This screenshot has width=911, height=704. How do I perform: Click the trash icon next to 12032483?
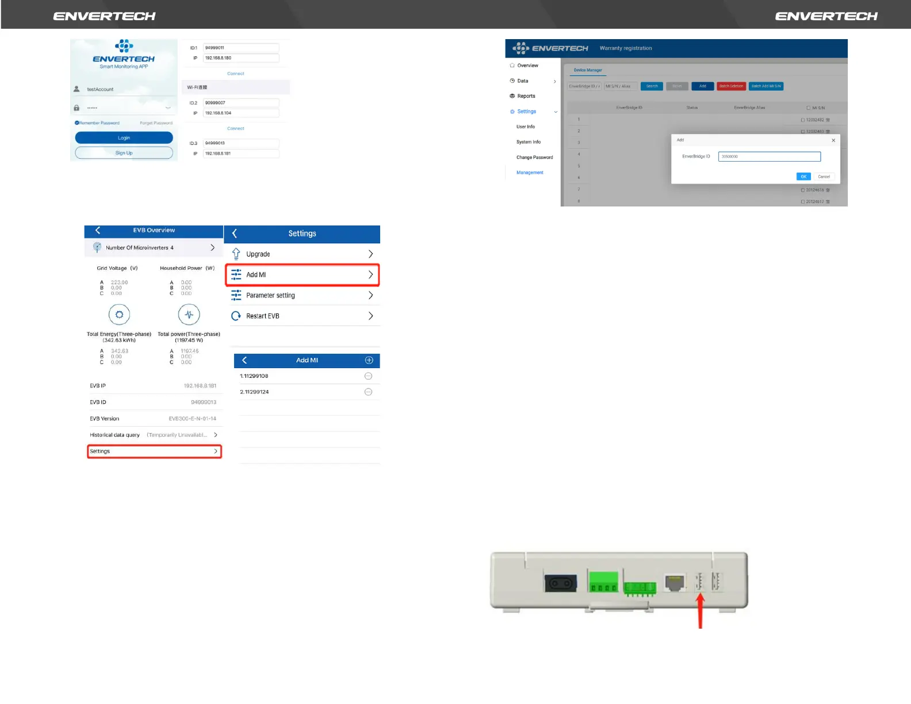click(828, 132)
